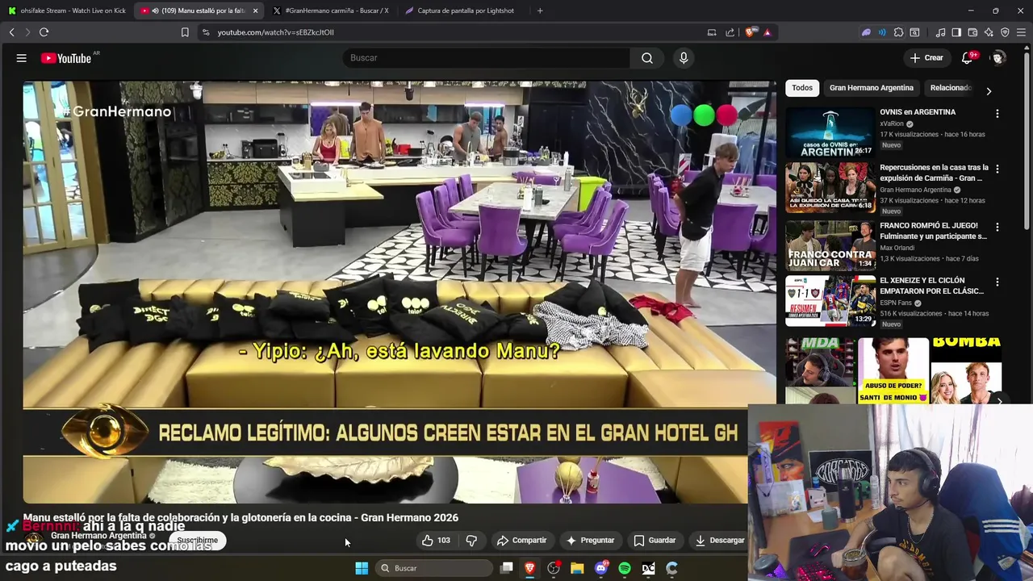Toggle the Brave sidebar panel icon
1033x581 pixels.
(956, 32)
